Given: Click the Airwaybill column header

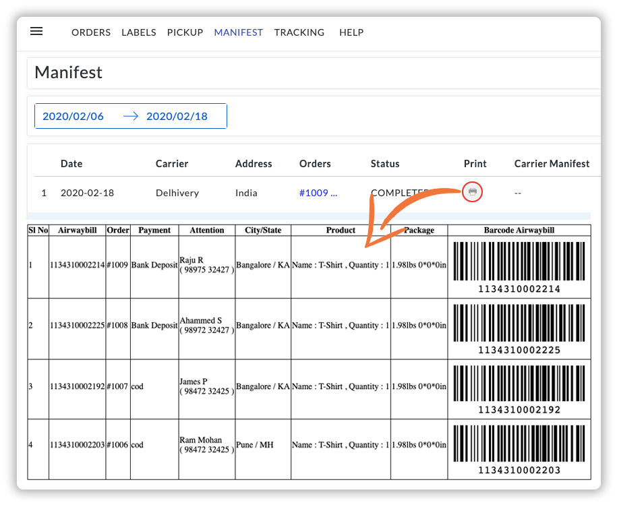Looking at the screenshot, I should click(77, 230).
